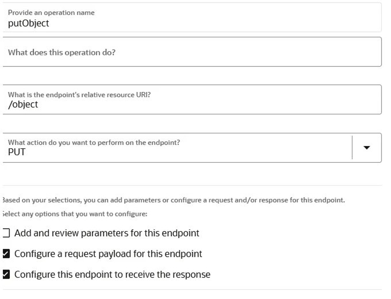Screen dimensions: 391x299
Task: Click the vertical divider beside dropdown arrow
Action: pos(352,148)
